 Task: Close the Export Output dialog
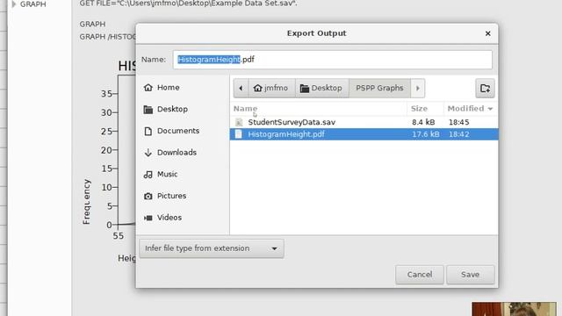pyautogui.click(x=488, y=33)
